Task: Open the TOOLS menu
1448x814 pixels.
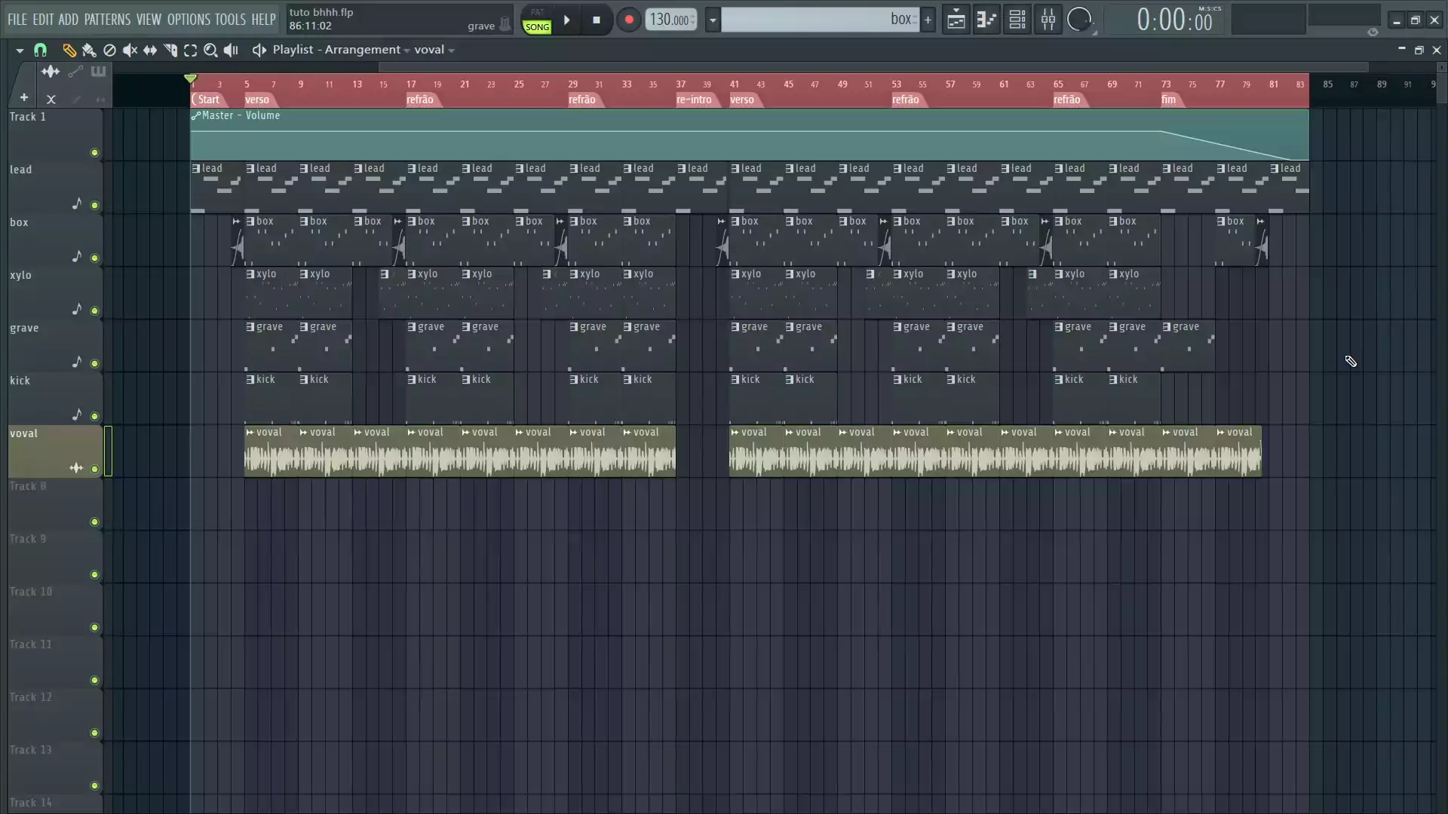Action: point(230,20)
